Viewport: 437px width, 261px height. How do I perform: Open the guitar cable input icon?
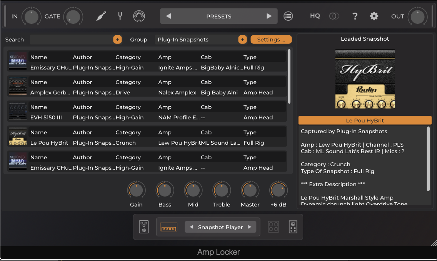tap(101, 16)
